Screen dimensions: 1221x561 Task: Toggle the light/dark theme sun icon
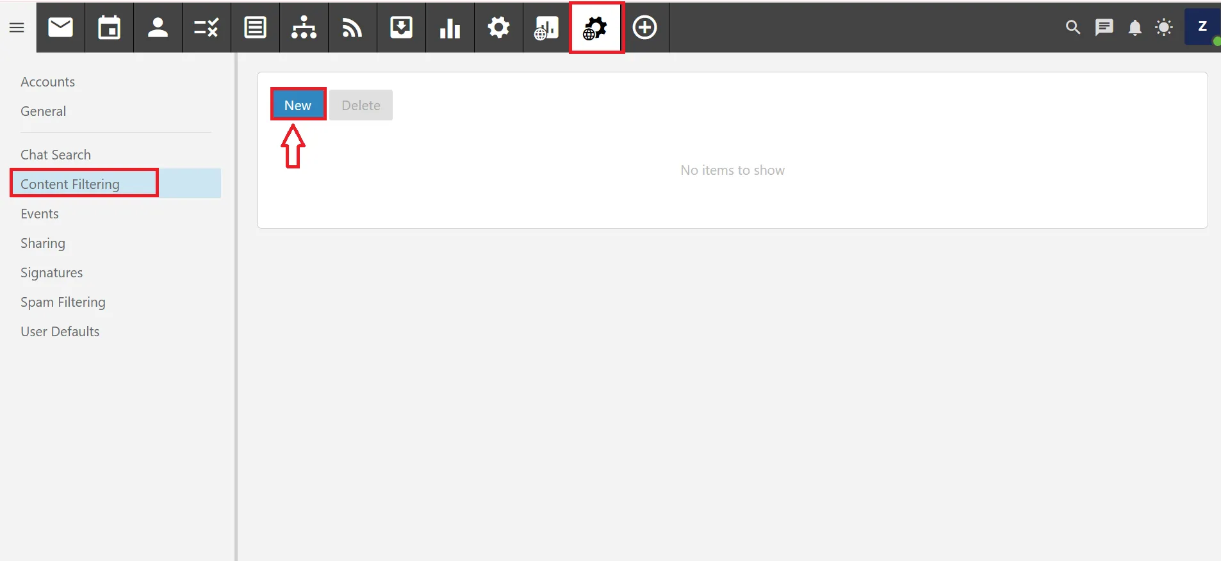click(x=1163, y=28)
